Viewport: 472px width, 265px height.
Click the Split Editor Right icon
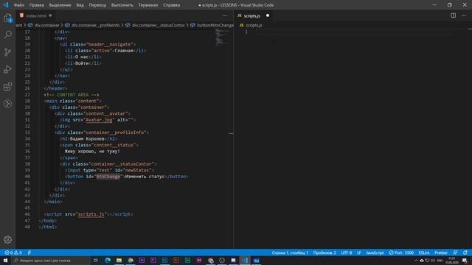(453, 15)
